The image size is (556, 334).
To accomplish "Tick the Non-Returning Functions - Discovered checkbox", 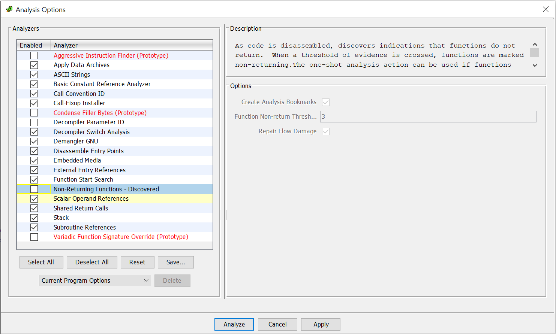I will (34, 189).
